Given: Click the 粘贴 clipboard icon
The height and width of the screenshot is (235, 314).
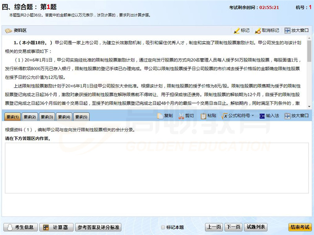Looking at the screenshot, I should coord(203,116).
